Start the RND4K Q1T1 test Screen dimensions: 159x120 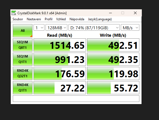(23, 88)
